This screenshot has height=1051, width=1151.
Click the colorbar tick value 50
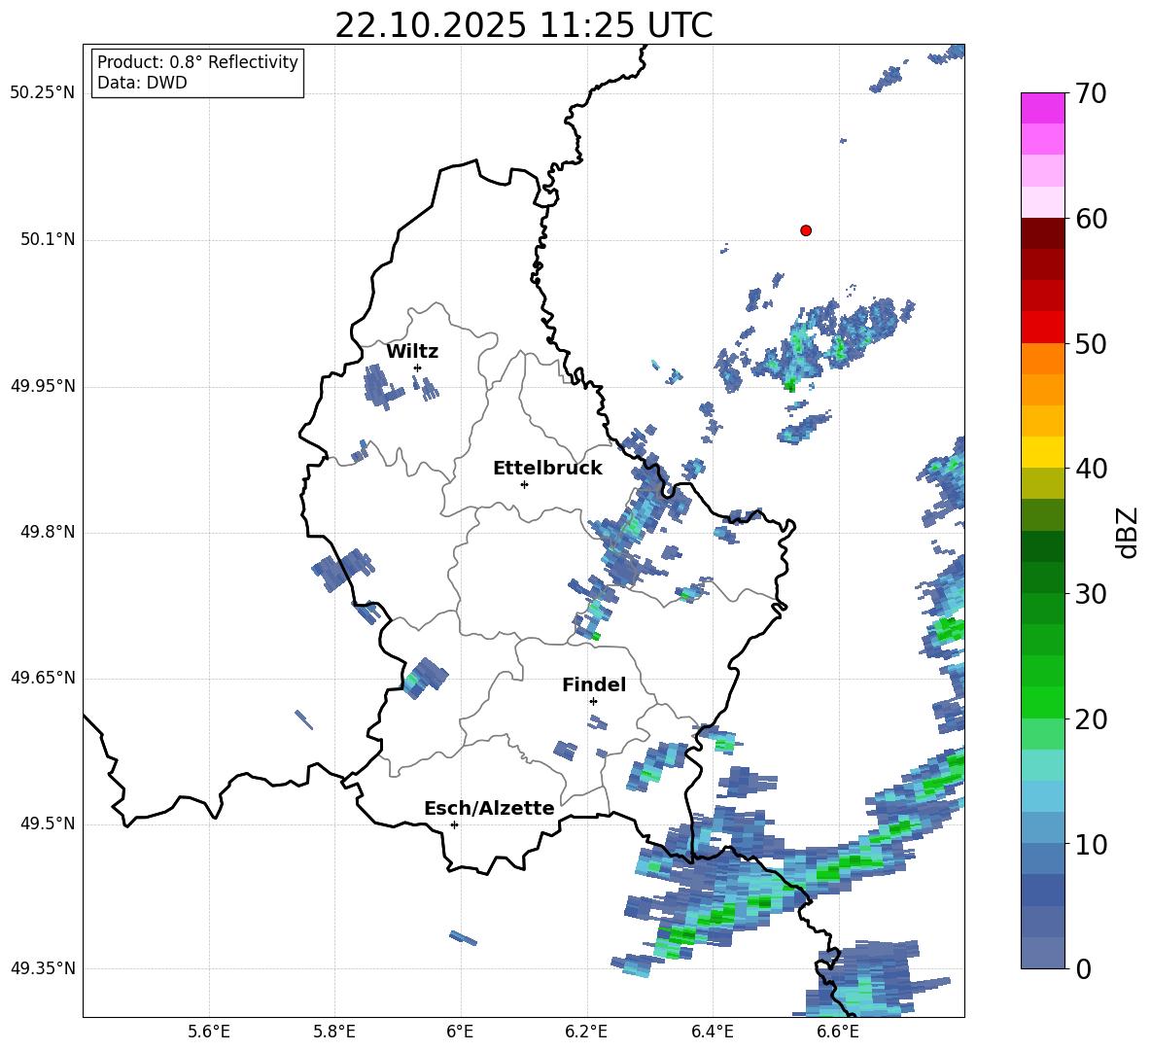pyautogui.click(x=1092, y=344)
